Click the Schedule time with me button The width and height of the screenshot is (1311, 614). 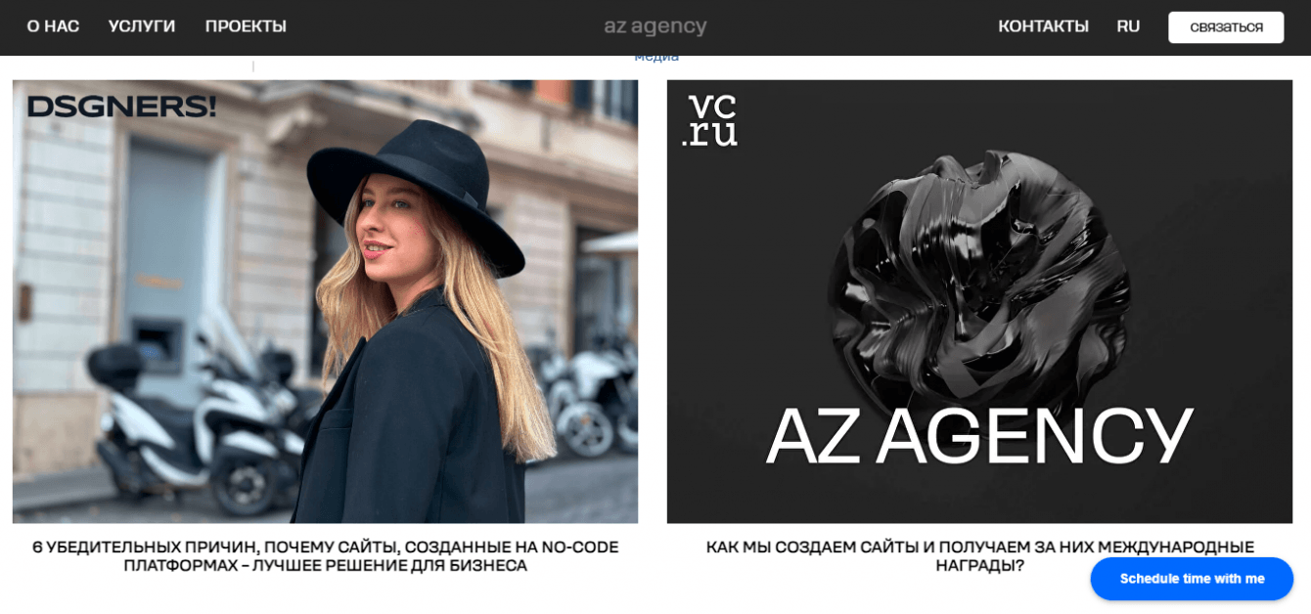[1192, 579]
